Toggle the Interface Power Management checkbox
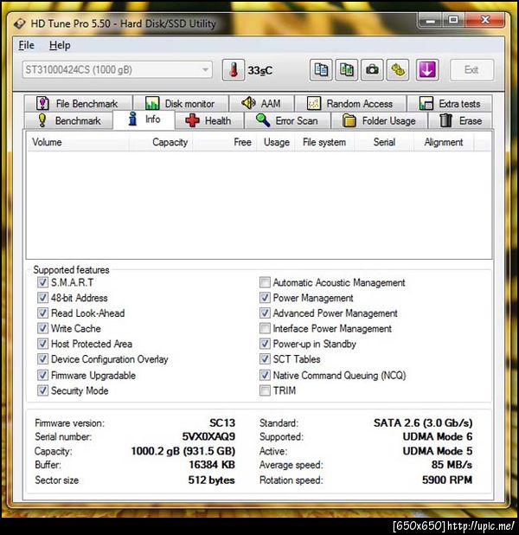519x535 pixels. coord(265,329)
